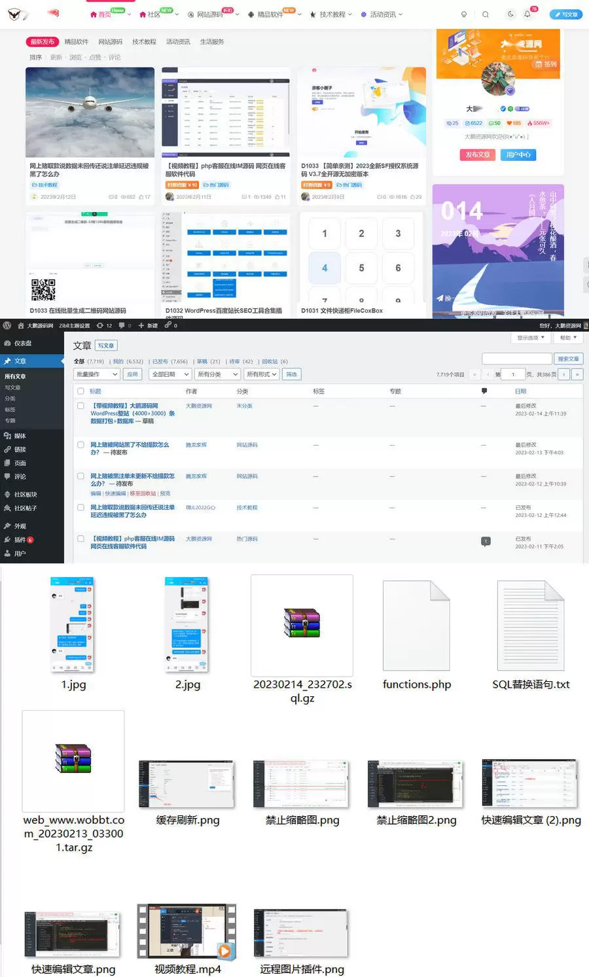Switch to 技术教程 tab under header
Screen dimensions: 589x977
click(x=144, y=42)
